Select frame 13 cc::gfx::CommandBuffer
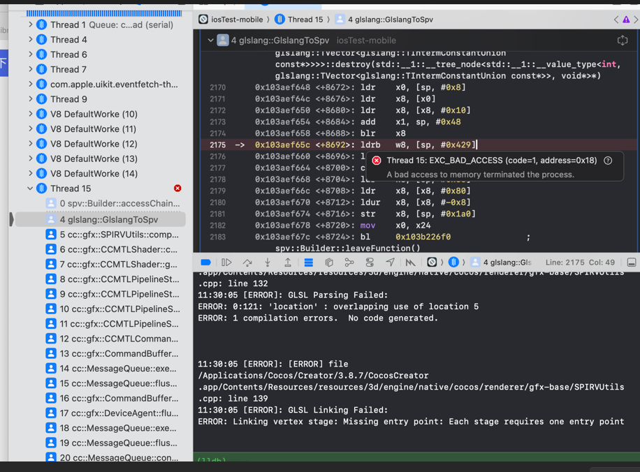Image resolution: width=640 pixels, height=472 pixels. point(112,354)
